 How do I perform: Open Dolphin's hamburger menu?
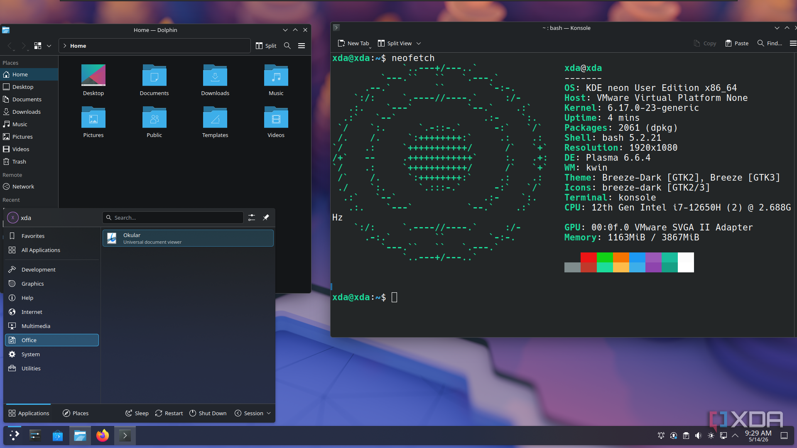click(x=302, y=46)
